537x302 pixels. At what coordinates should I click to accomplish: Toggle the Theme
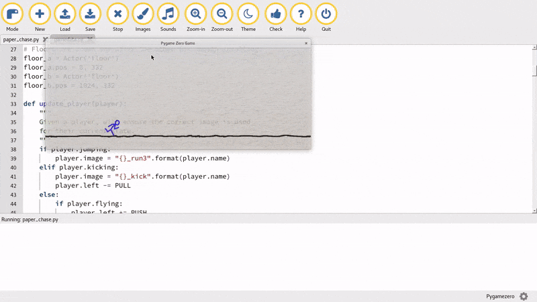248,17
